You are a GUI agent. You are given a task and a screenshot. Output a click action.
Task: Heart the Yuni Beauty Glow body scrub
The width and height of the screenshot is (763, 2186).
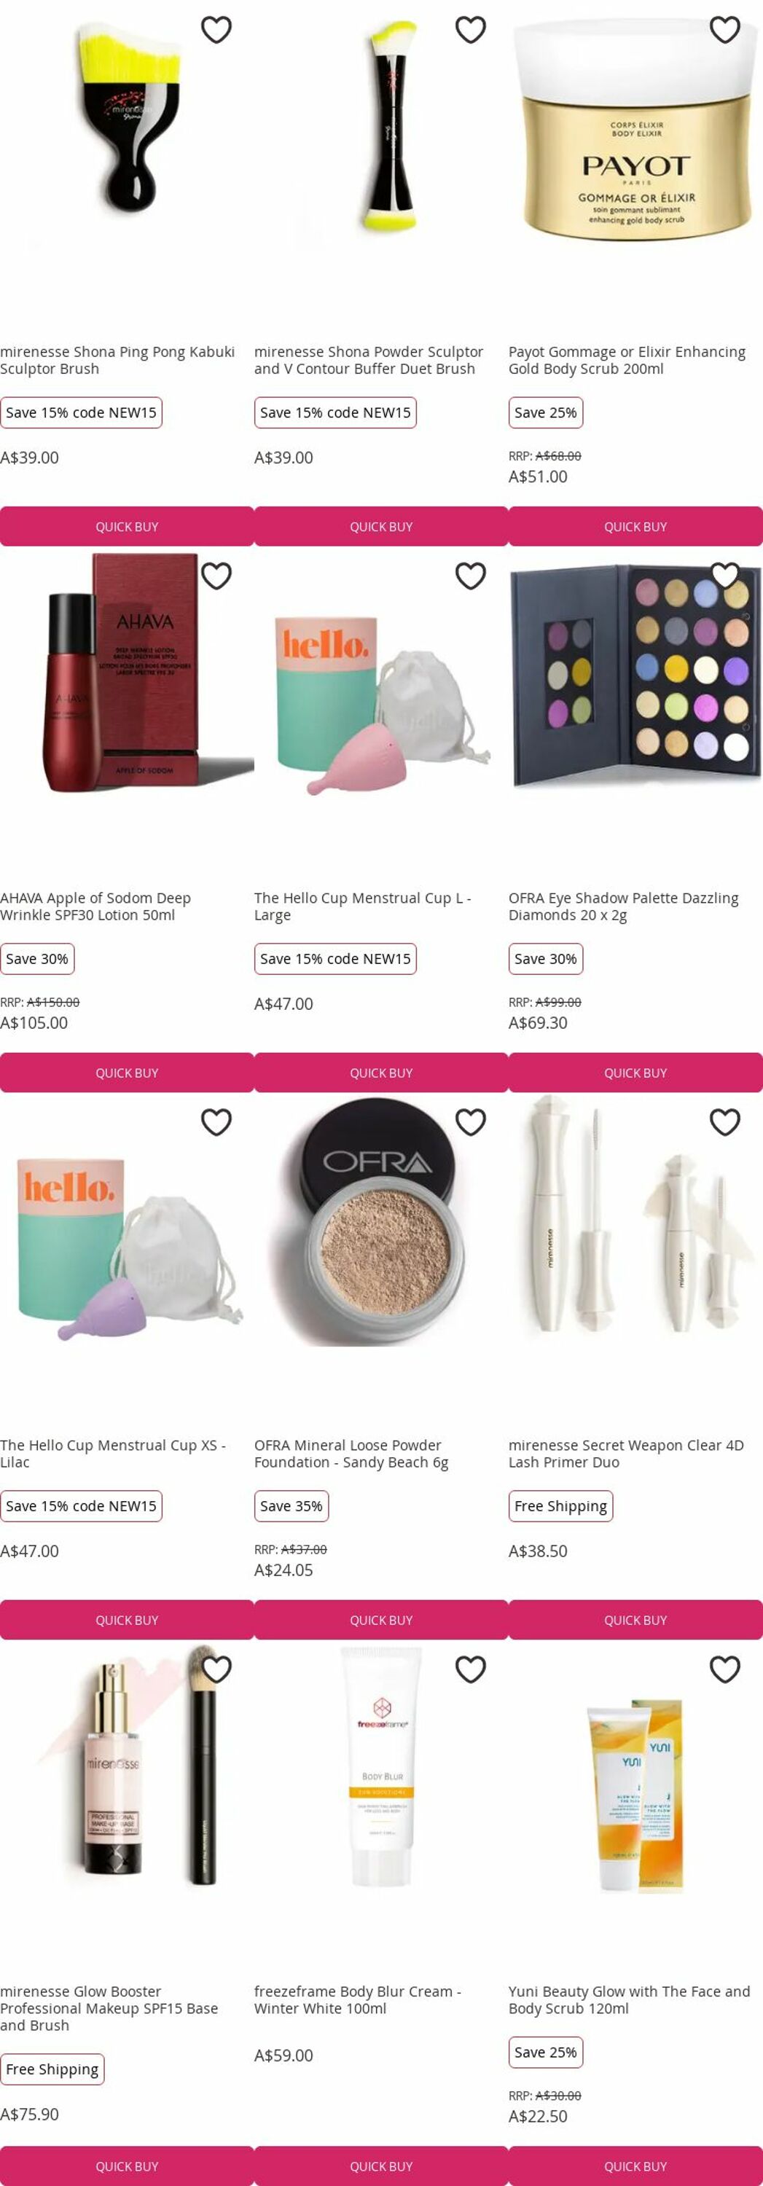coord(725,1669)
